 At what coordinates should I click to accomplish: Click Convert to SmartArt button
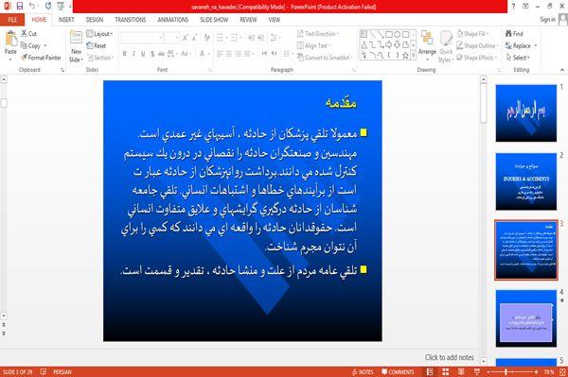coord(324,58)
